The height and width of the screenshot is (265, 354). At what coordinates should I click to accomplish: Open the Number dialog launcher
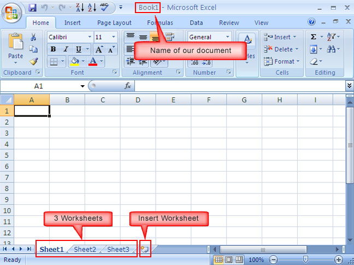point(229,72)
